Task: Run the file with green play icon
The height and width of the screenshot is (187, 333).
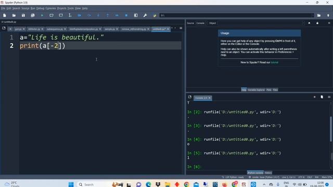Action: [x=42, y=15]
